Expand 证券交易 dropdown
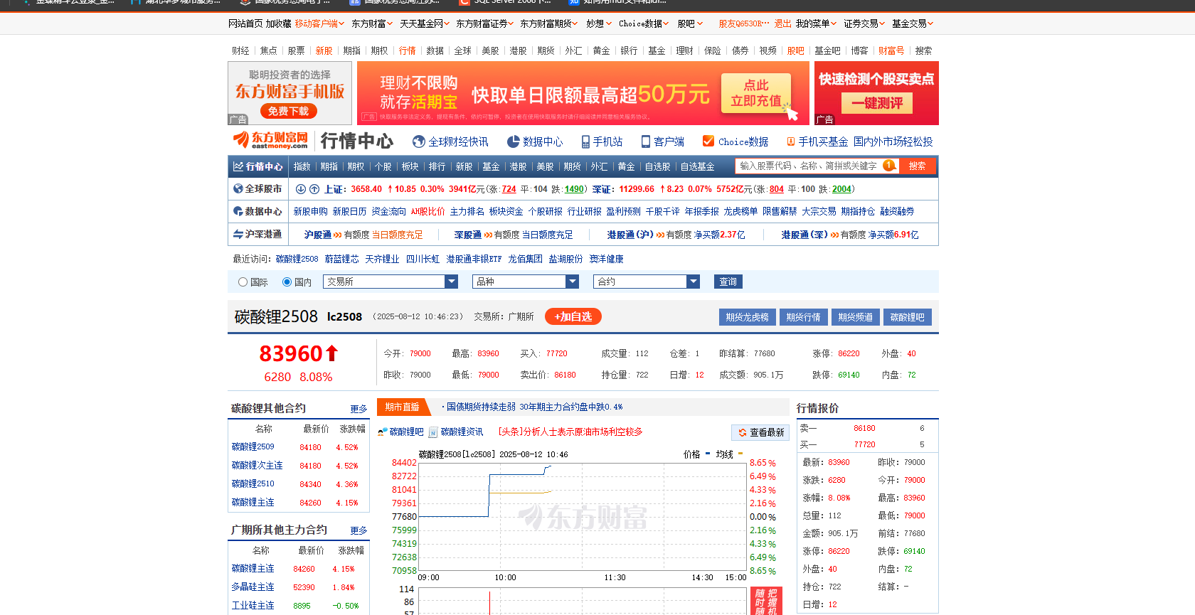 (864, 23)
